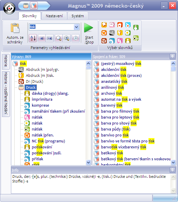Click the pencil icon beside Abdruck |m |polygr.
178x202 pixels.
(x=21, y=70)
